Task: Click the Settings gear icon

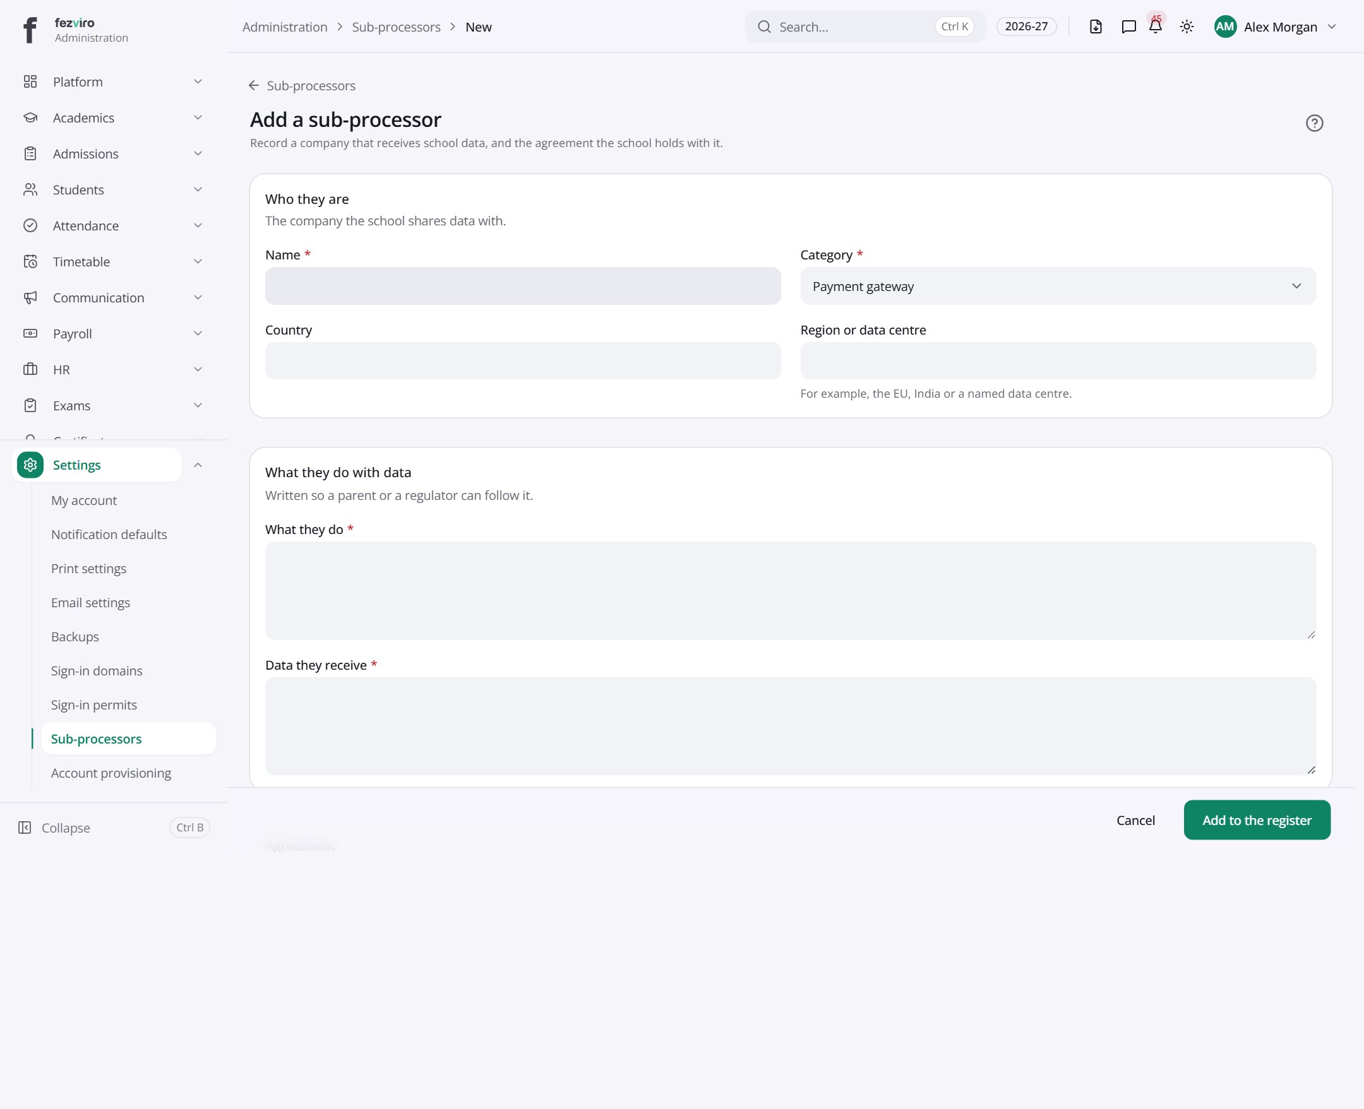Action: tap(30, 465)
